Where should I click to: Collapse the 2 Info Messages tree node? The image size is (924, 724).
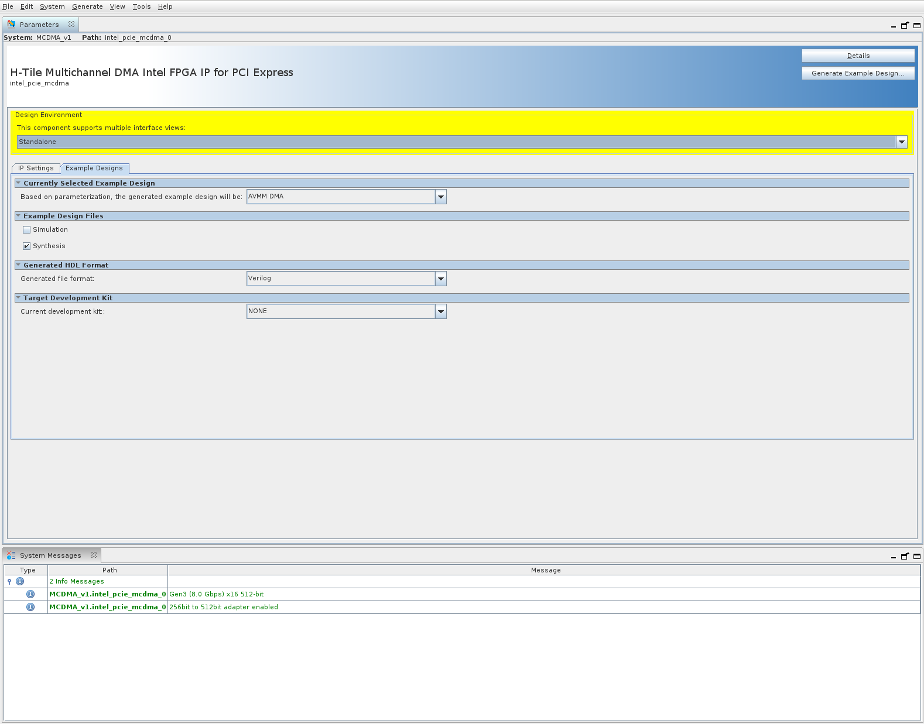pos(9,581)
